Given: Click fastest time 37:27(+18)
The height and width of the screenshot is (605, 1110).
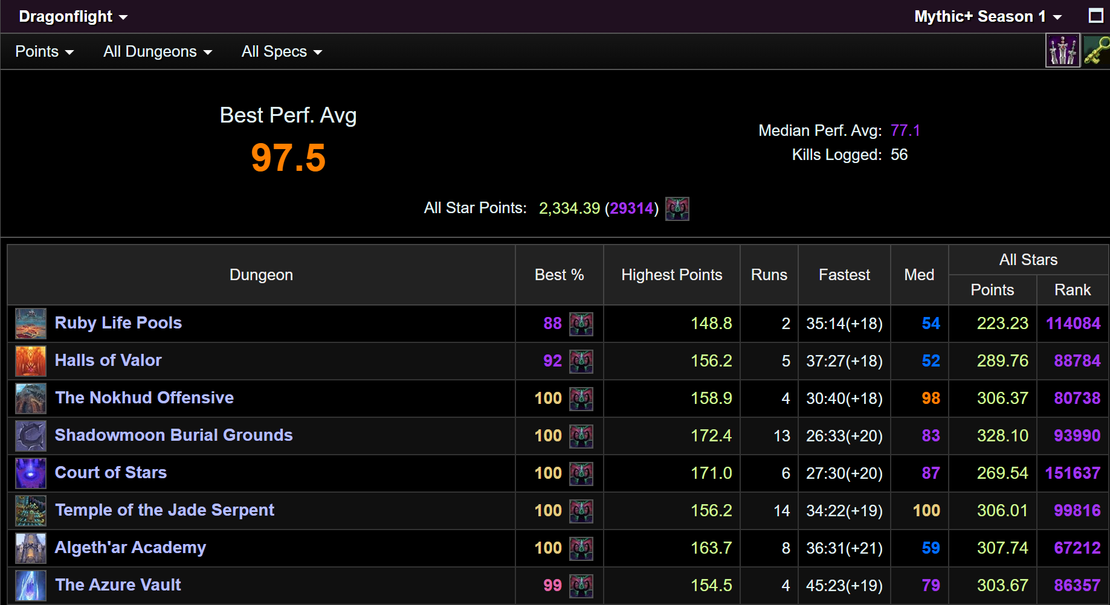Looking at the screenshot, I should [844, 361].
